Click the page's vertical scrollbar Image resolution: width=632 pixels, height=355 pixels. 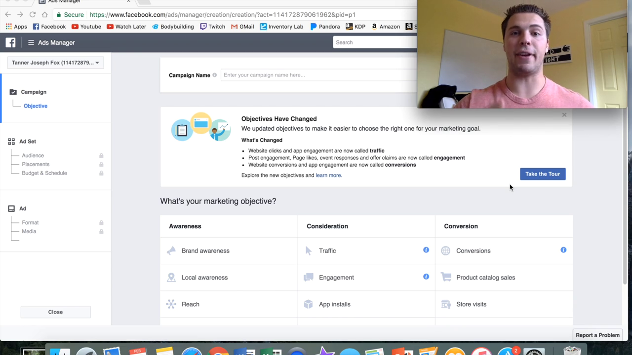[625, 197]
